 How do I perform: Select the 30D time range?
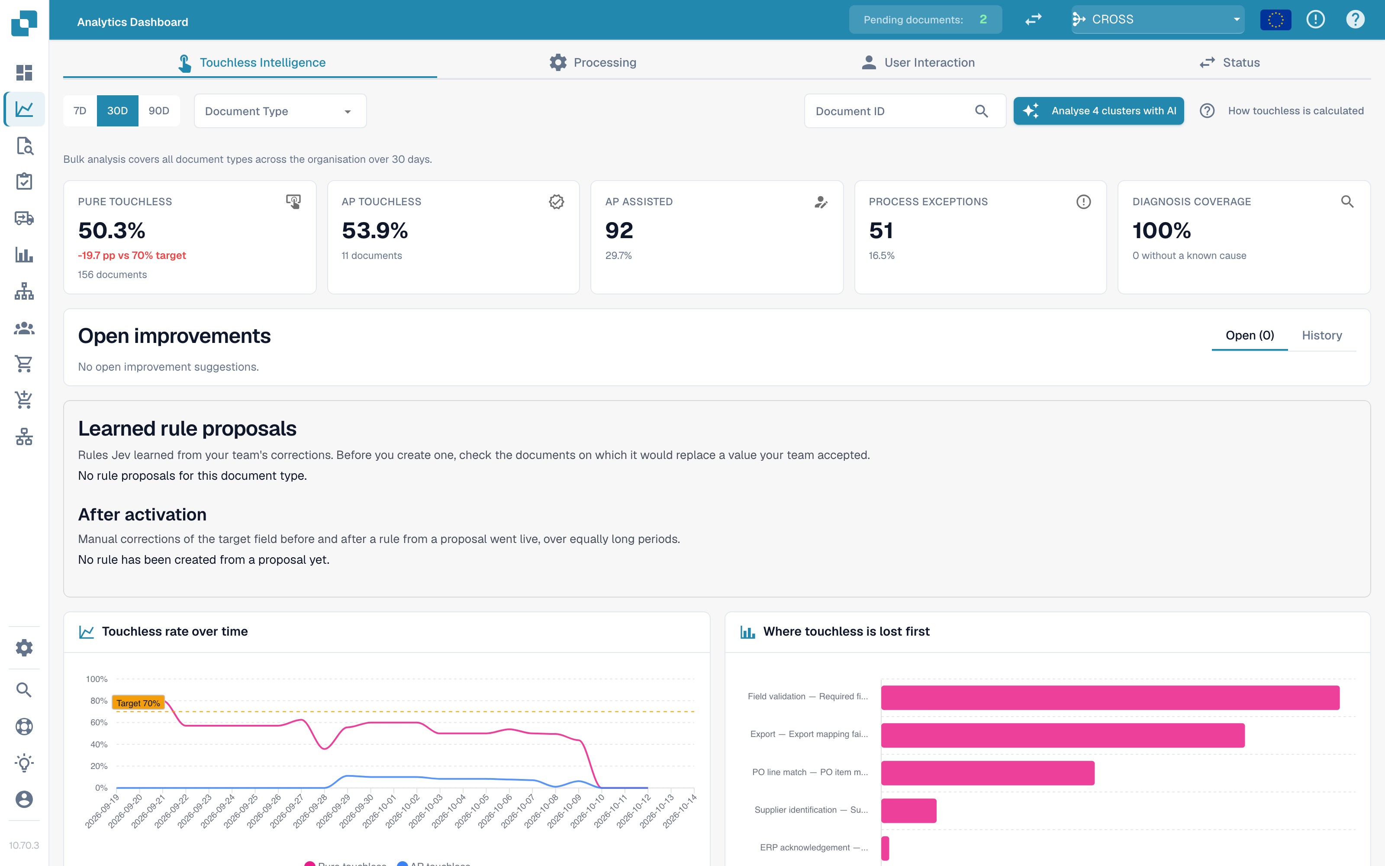tap(117, 110)
